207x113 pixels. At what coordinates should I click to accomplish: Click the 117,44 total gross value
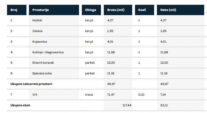click(127, 105)
